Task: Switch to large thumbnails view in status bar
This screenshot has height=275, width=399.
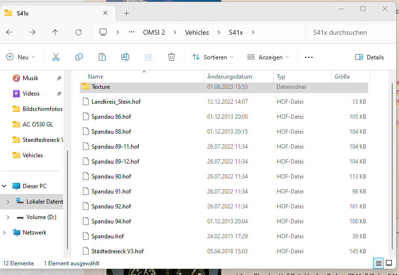Action: point(389,263)
